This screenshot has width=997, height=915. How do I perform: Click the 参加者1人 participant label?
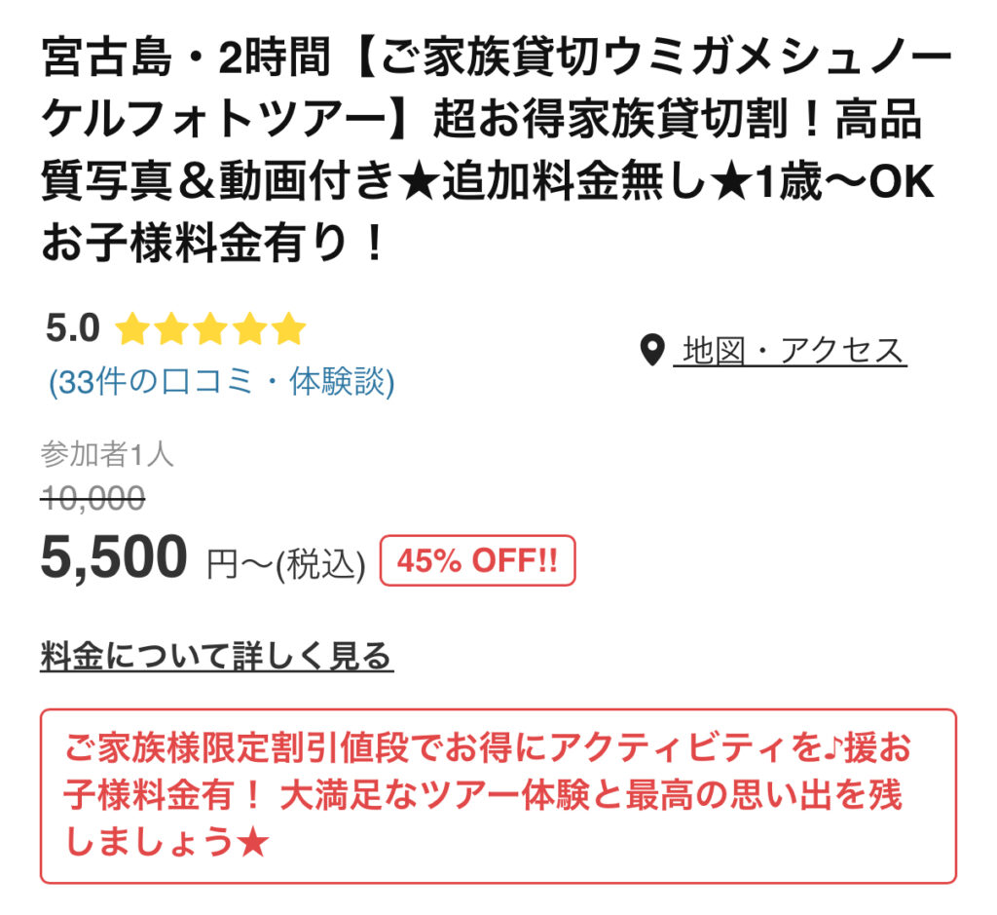coord(107,454)
